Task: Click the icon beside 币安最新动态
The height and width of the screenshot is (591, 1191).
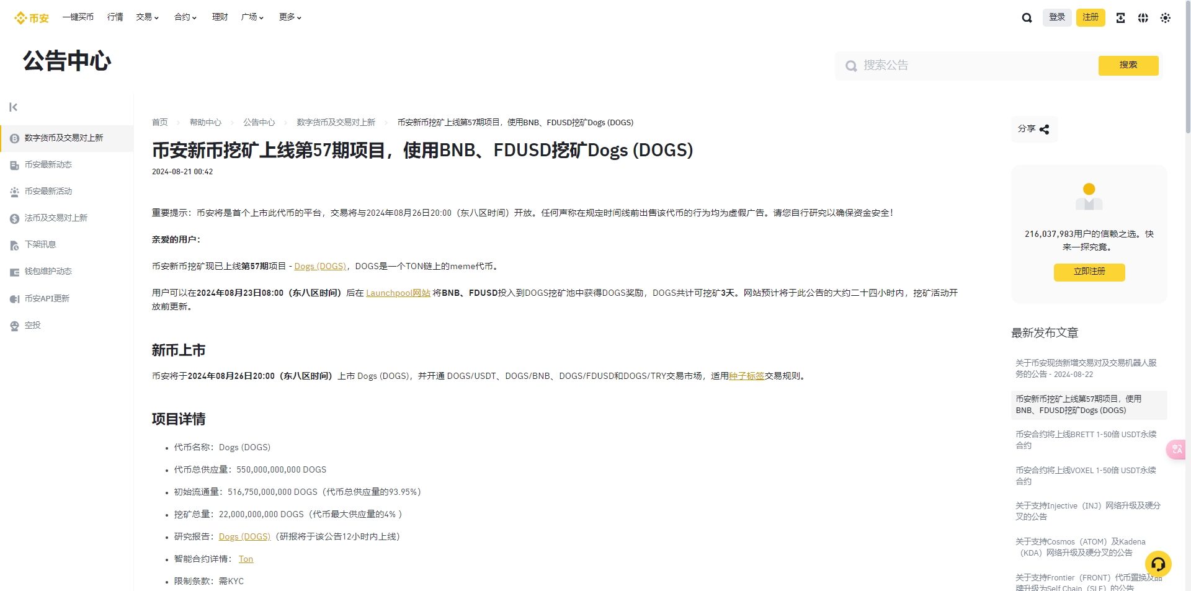Action: pyautogui.click(x=14, y=165)
